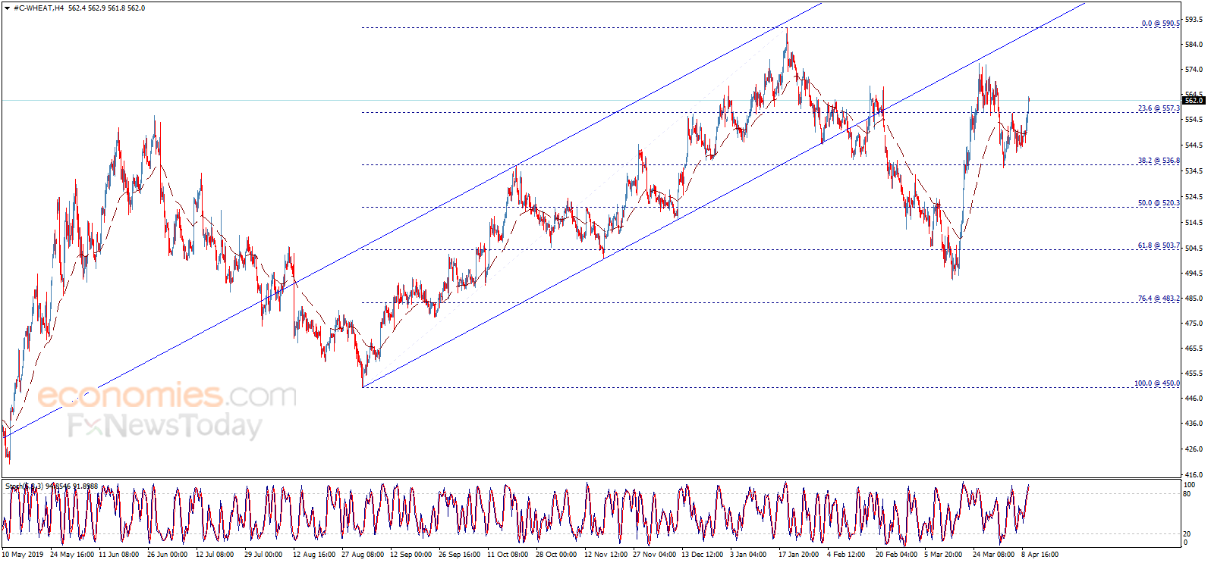Click time axis label 24 Mar 08:00
Screen dimensions: 1211x563
click(993, 555)
